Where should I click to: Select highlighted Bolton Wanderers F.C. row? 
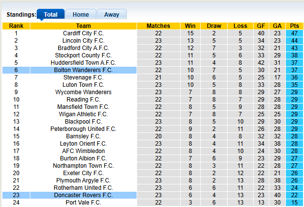pos(83,70)
